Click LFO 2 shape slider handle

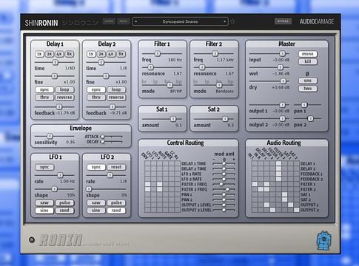89,189
